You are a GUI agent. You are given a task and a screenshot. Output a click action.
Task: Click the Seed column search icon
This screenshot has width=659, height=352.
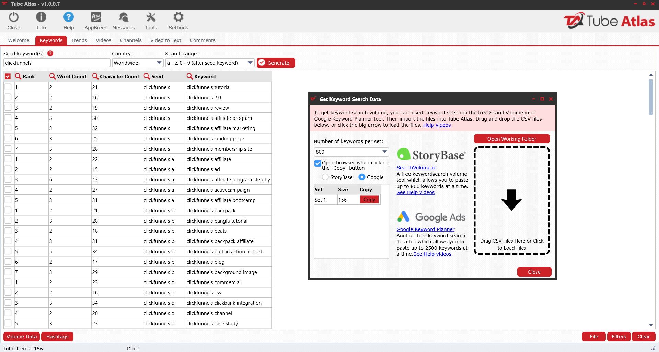click(147, 76)
